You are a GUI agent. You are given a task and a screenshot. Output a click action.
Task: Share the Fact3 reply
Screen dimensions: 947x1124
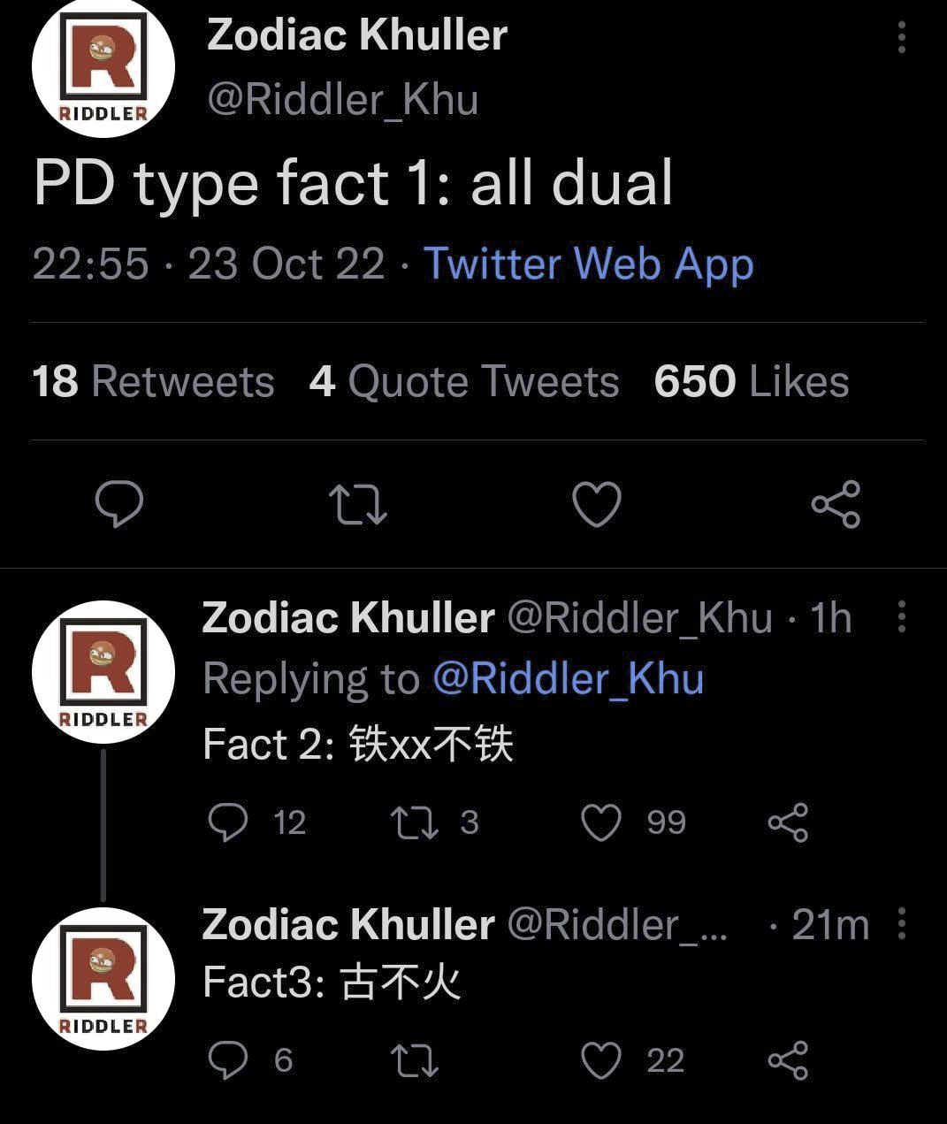[788, 1059]
